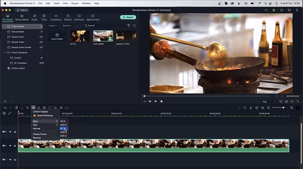Click the Import Media tile
303x169 pixels.
[57, 36]
